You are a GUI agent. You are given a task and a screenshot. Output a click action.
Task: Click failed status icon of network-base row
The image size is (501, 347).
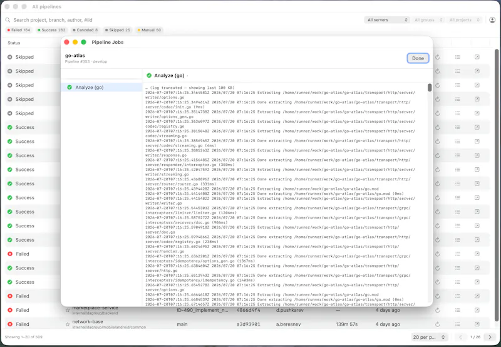(x=10, y=324)
